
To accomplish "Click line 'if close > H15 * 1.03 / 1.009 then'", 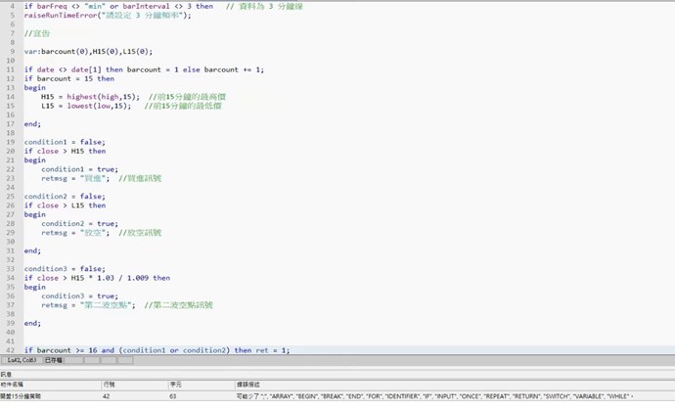I will [x=97, y=278].
